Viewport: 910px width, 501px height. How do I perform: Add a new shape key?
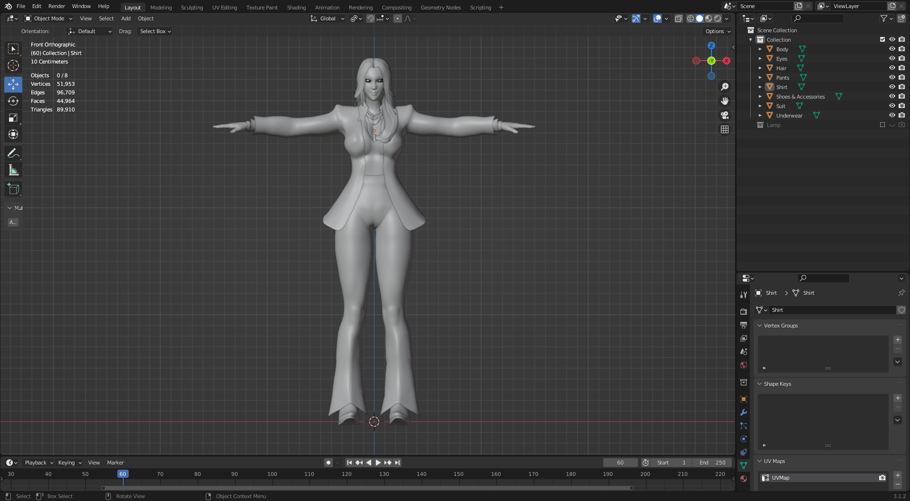898,398
